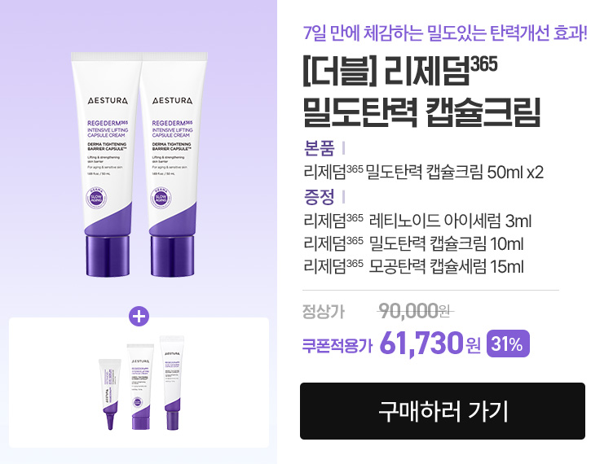Click the coupon price 61,730원
Viewport: 613px width, 464px height.
click(x=430, y=344)
